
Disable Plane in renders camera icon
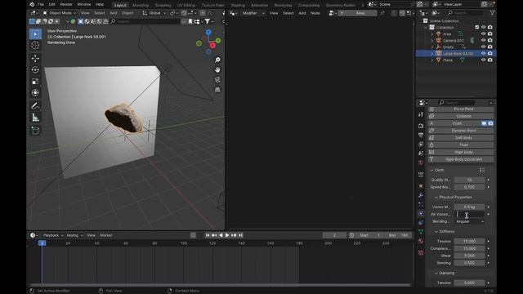click(490, 60)
